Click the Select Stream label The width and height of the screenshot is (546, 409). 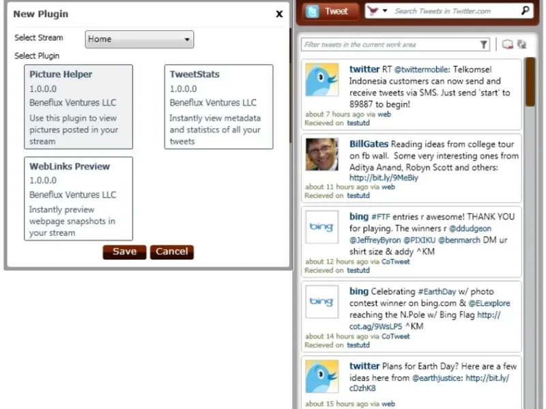[39, 37]
